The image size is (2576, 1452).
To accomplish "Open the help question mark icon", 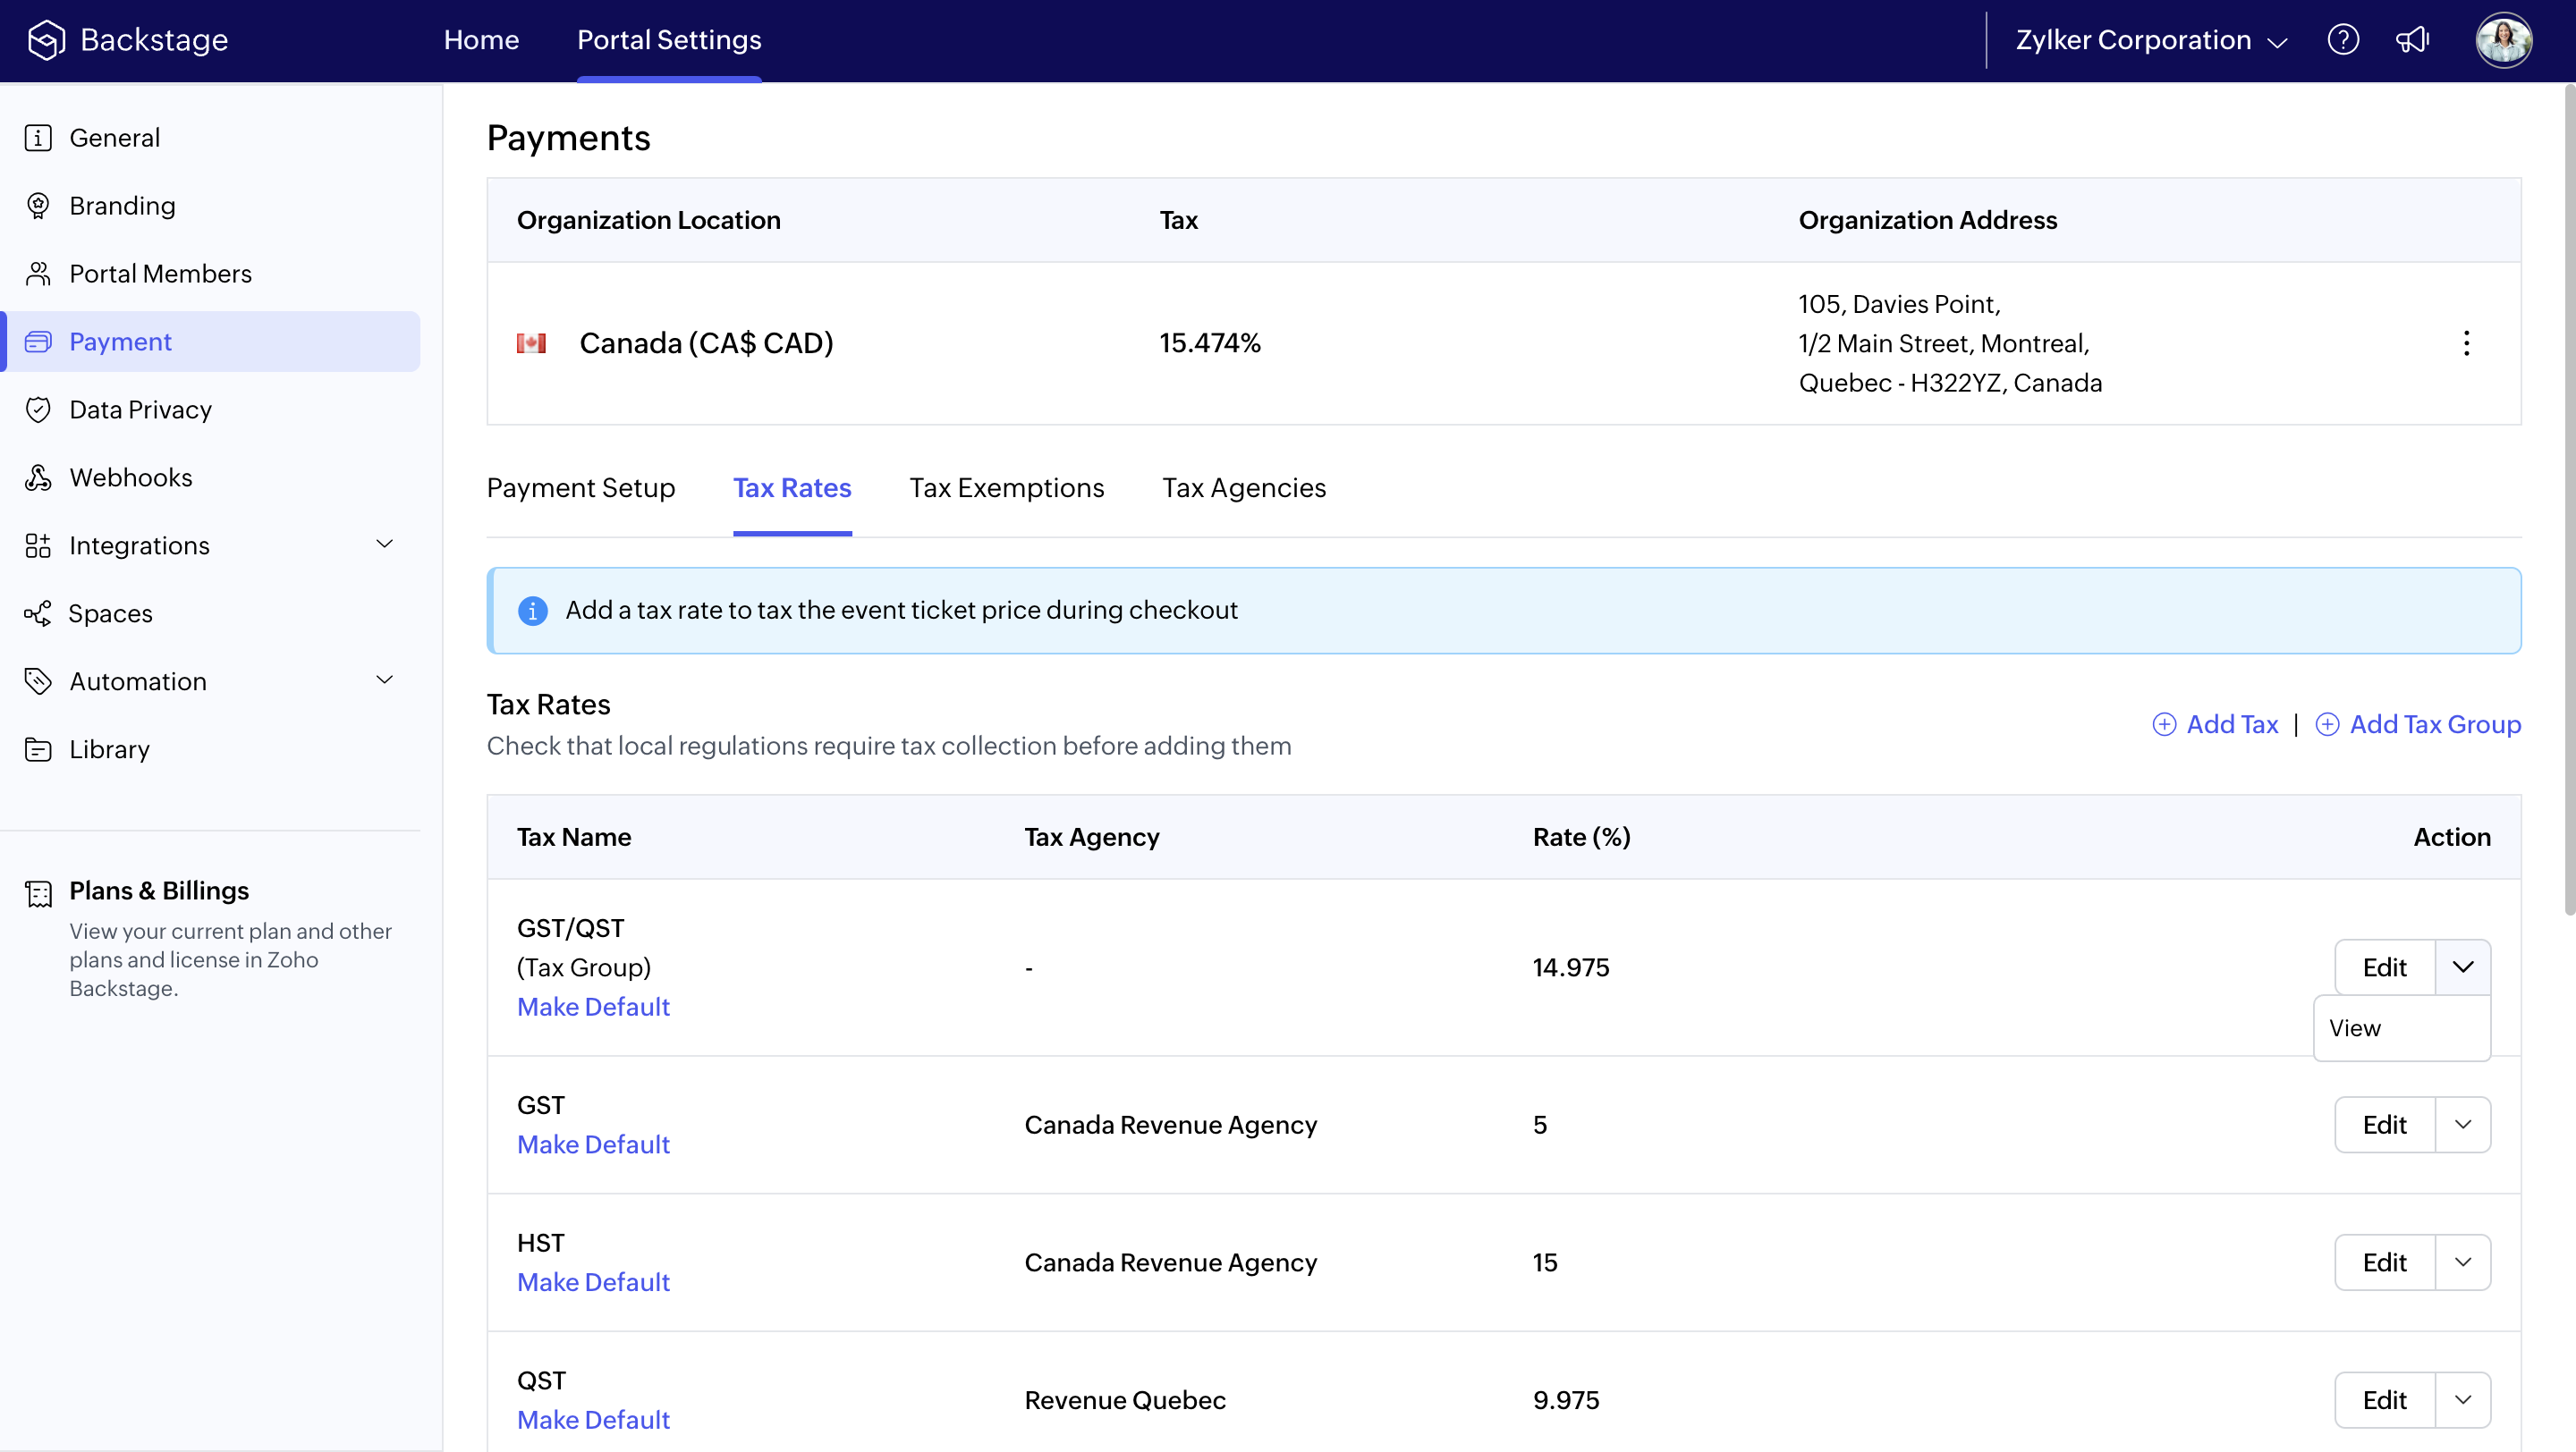I will click(x=2343, y=40).
